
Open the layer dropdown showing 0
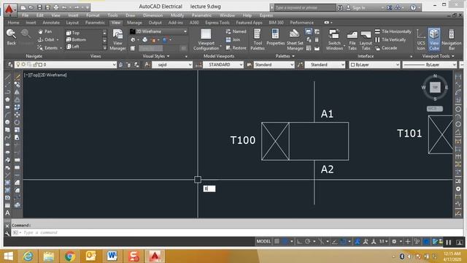click(65, 65)
